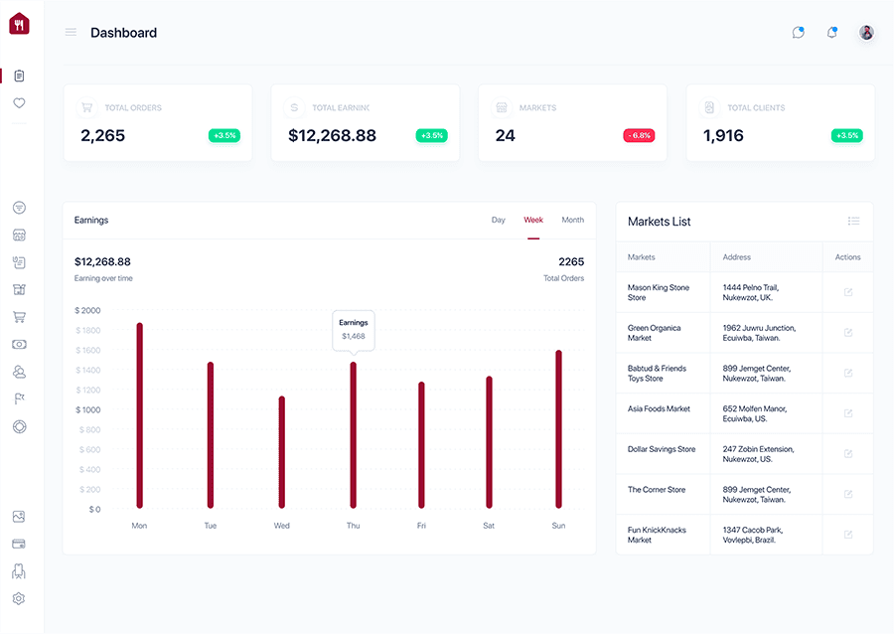
Task: Select the clipboard dashboard sidebar icon
Action: coord(20,76)
